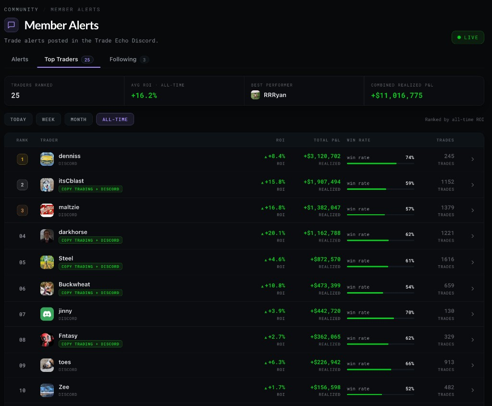This screenshot has width=492, height=406.
Task: Click combined P&L value +$11,016,775
Action: [396, 96]
